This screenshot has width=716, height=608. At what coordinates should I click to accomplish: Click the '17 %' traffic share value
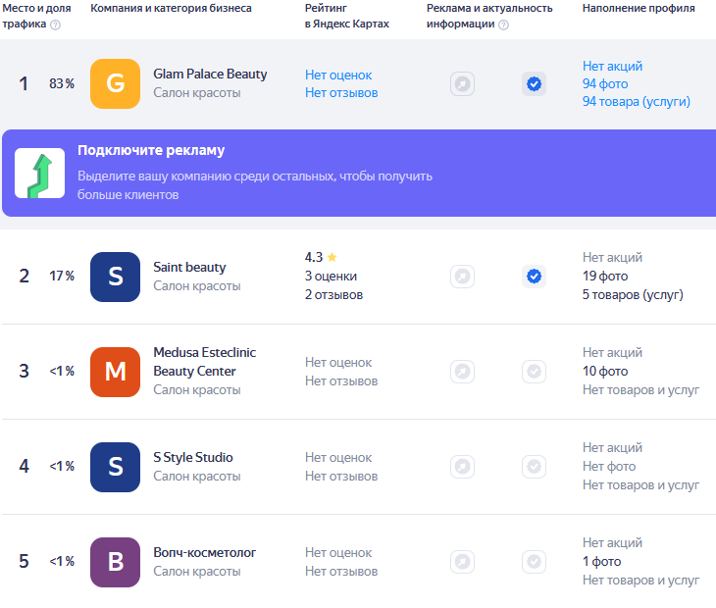click(x=62, y=276)
